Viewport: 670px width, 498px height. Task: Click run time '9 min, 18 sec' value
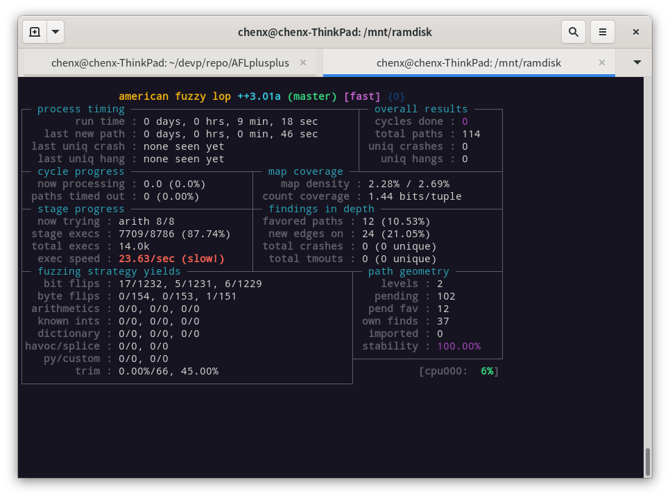tap(277, 122)
